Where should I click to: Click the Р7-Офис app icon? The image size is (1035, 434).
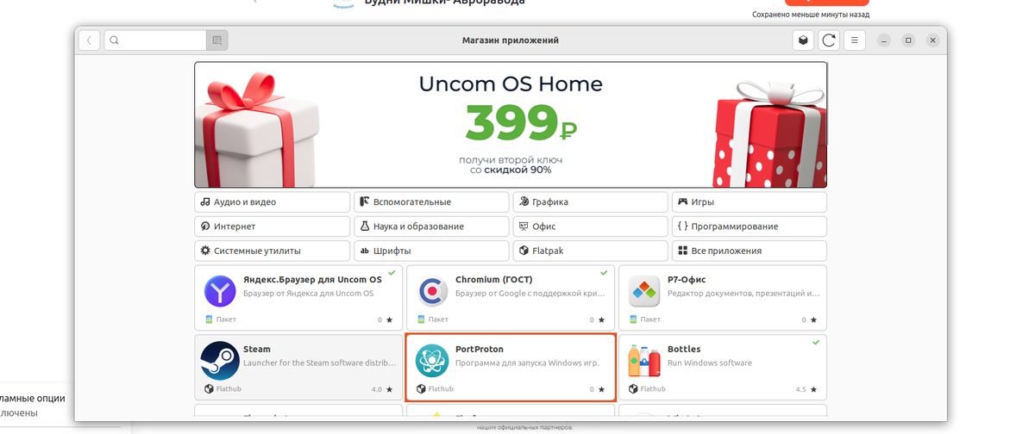pos(644,291)
